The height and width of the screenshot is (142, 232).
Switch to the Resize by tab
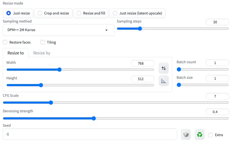click(x=42, y=53)
